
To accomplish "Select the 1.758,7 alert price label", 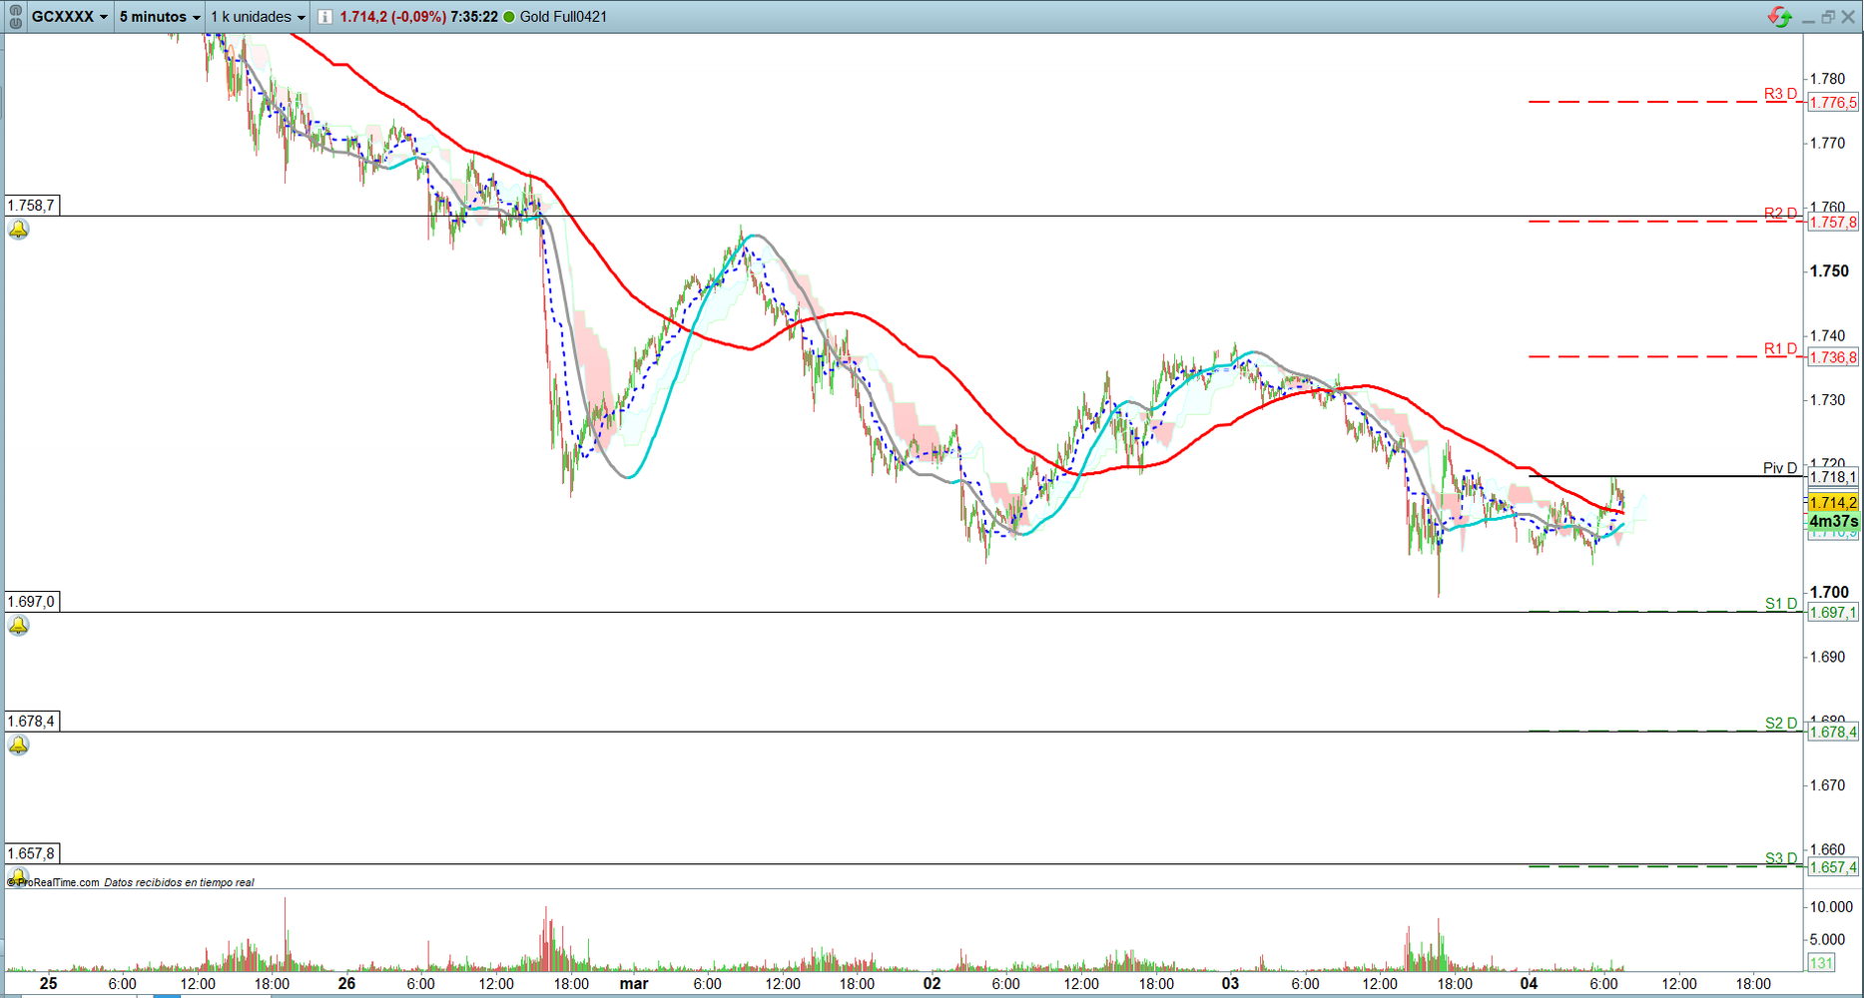I will pos(31,206).
